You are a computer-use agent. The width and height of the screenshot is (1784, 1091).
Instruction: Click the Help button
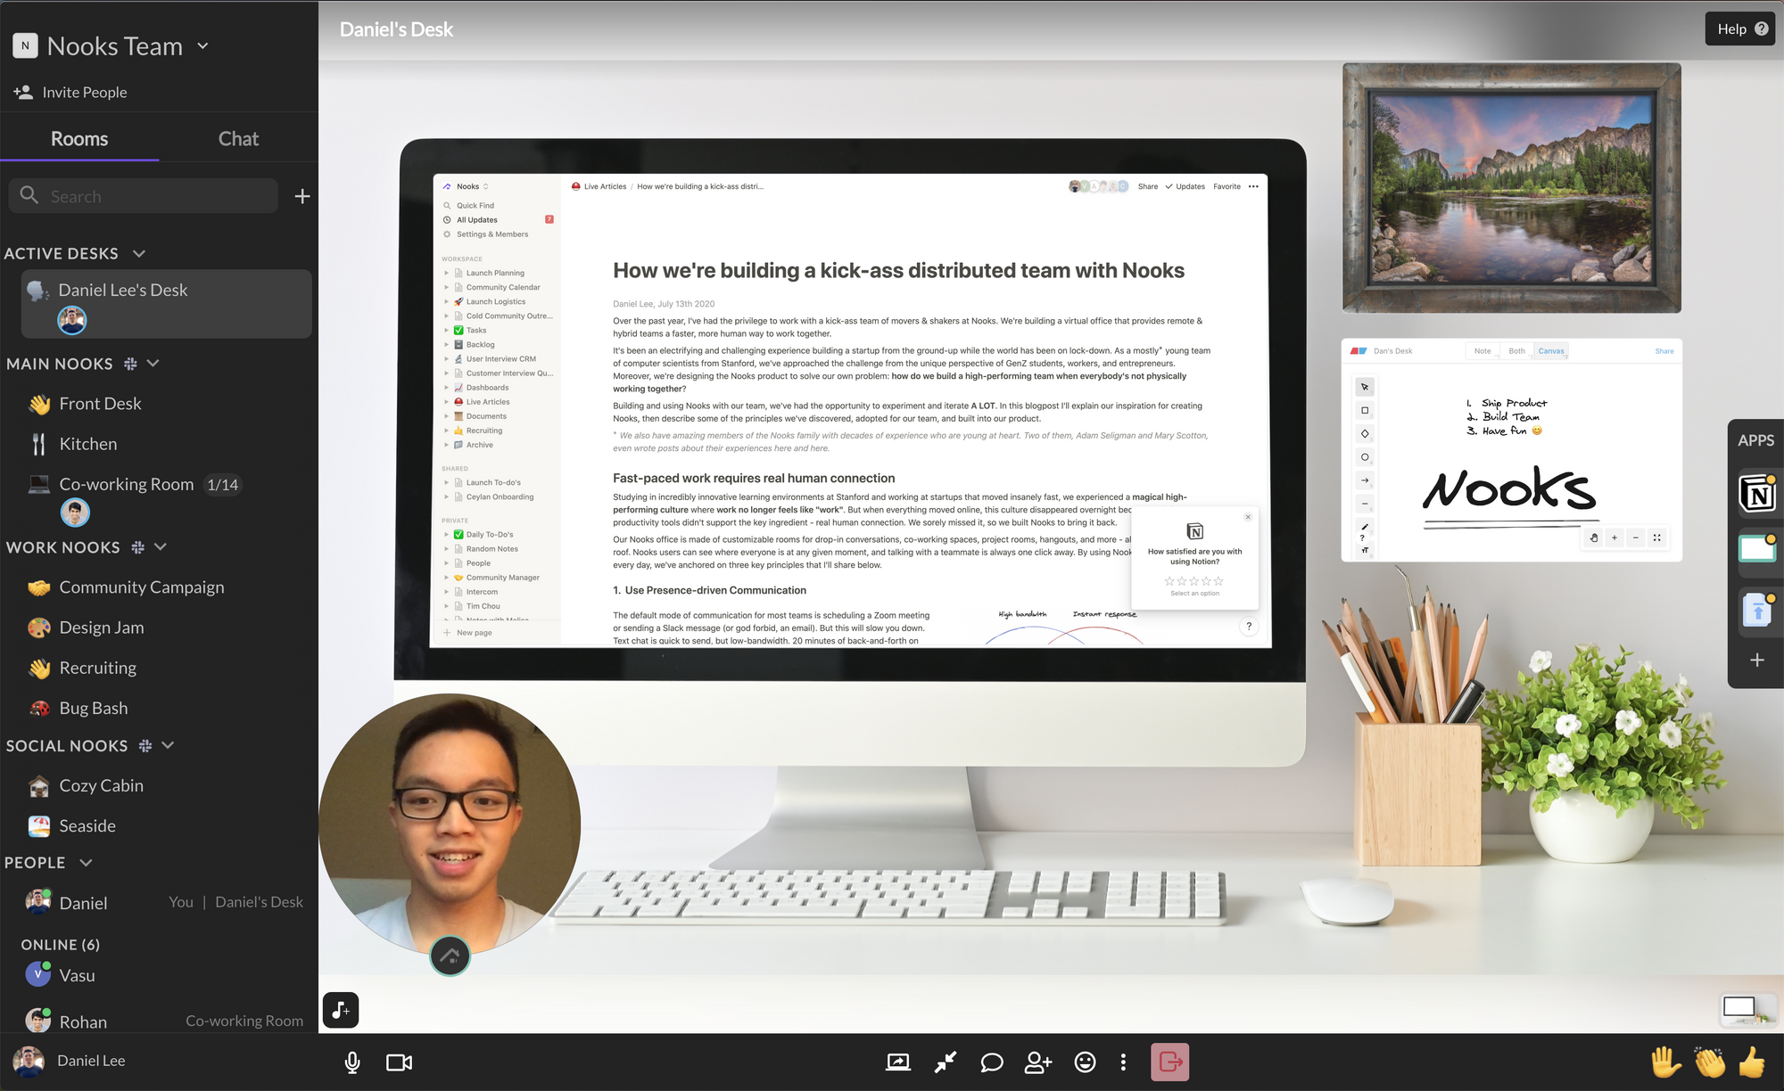point(1740,29)
